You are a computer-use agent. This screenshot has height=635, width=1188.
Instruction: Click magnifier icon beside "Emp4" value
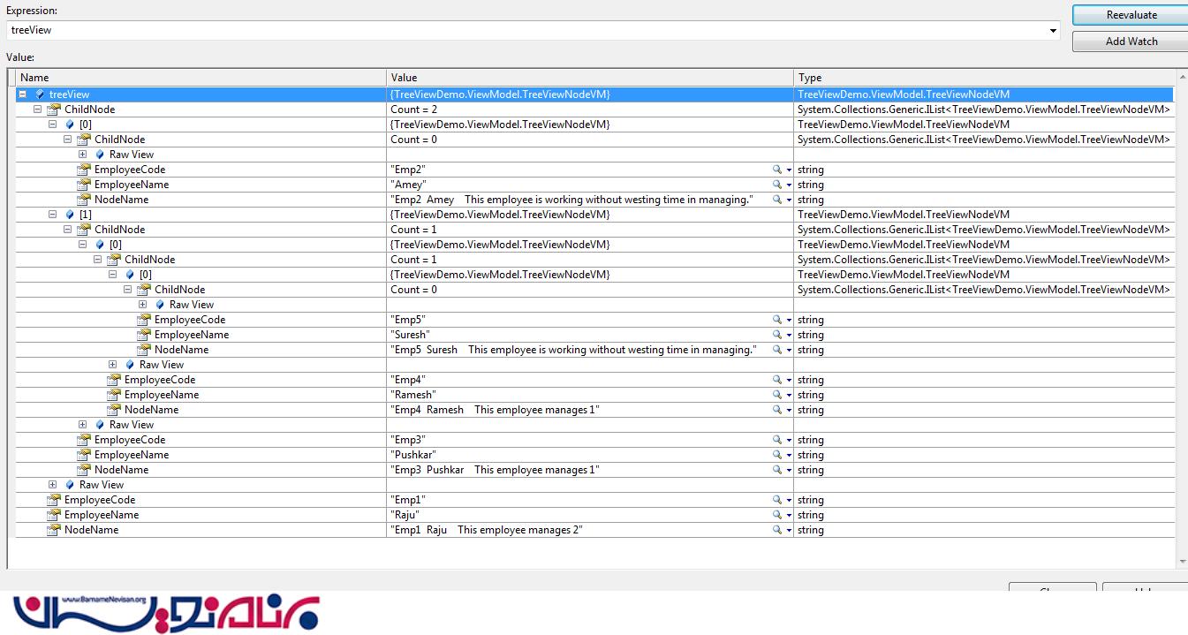(777, 380)
